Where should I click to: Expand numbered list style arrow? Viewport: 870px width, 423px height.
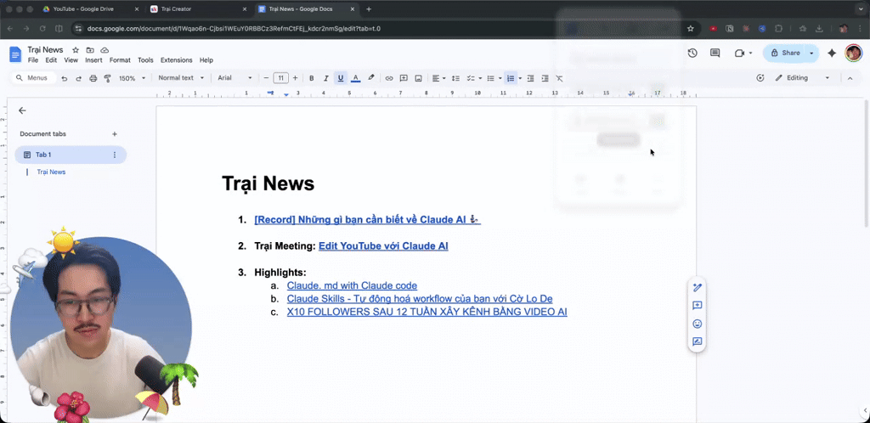520,78
